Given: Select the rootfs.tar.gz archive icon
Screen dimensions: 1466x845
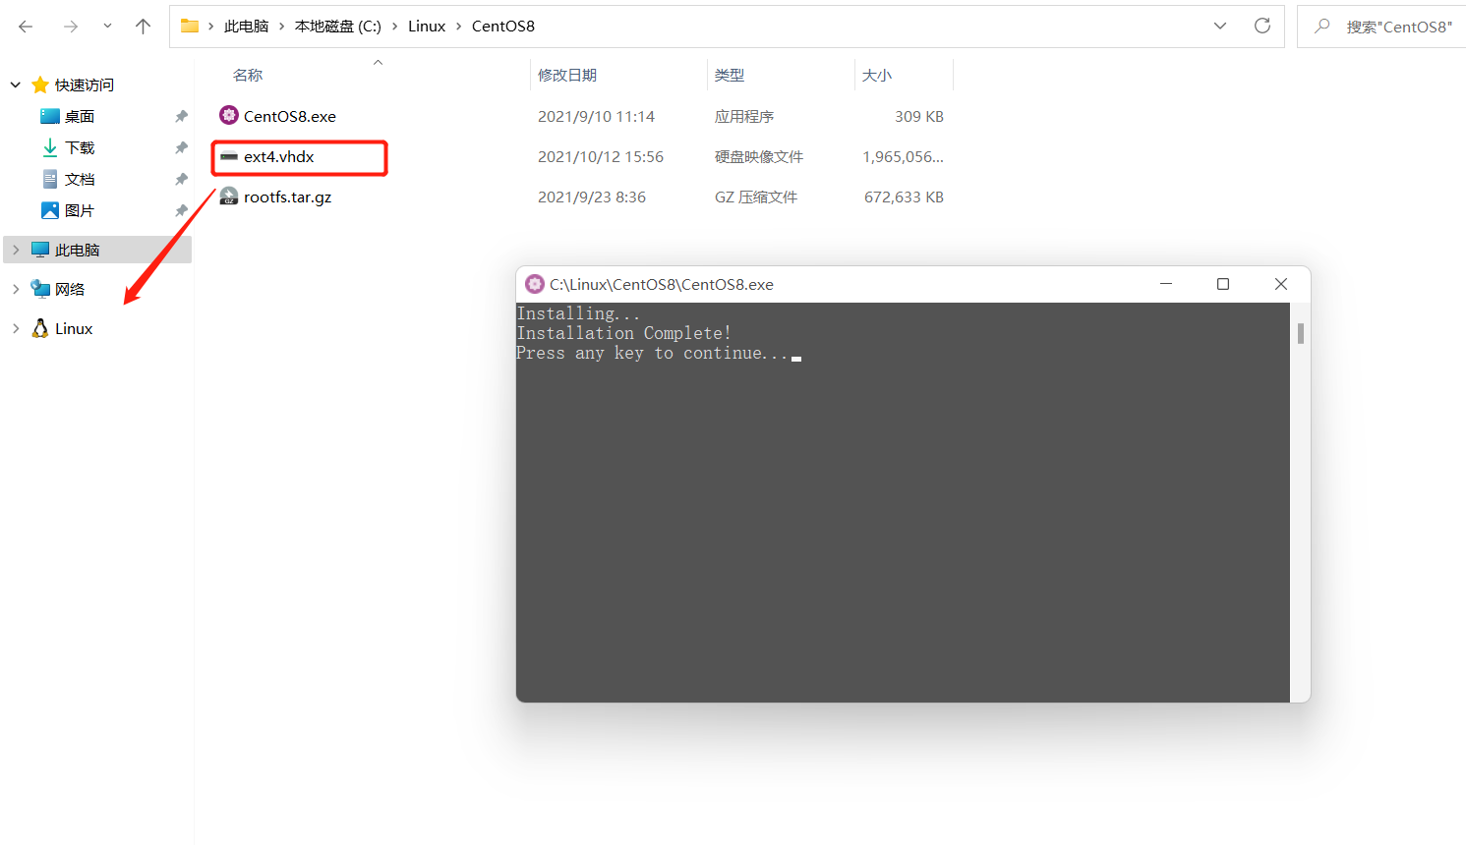Looking at the screenshot, I should 228,196.
